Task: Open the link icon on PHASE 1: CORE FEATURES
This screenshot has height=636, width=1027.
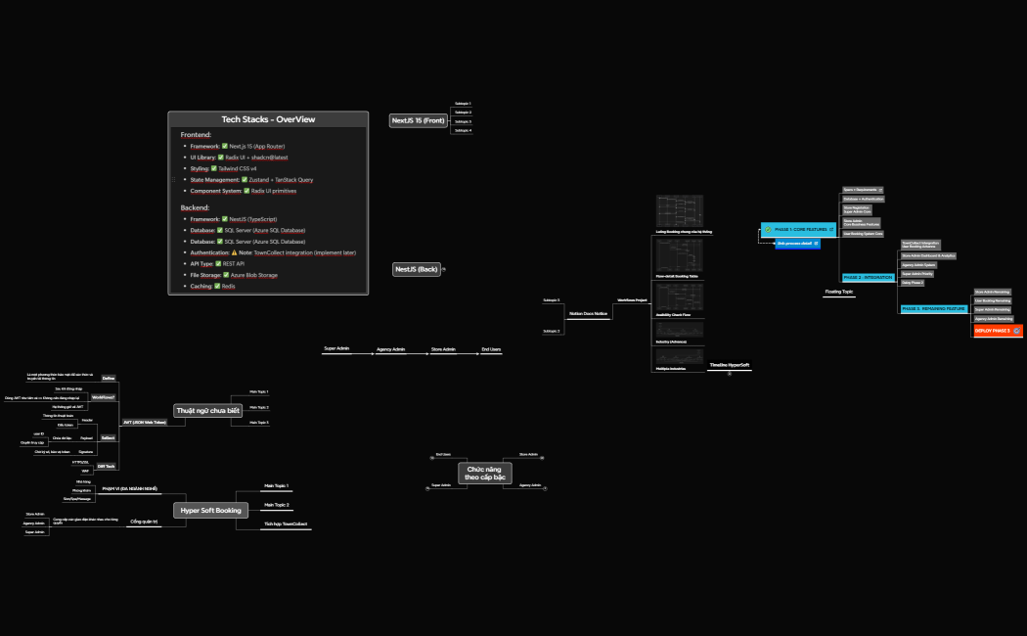Action: pyautogui.click(x=831, y=229)
